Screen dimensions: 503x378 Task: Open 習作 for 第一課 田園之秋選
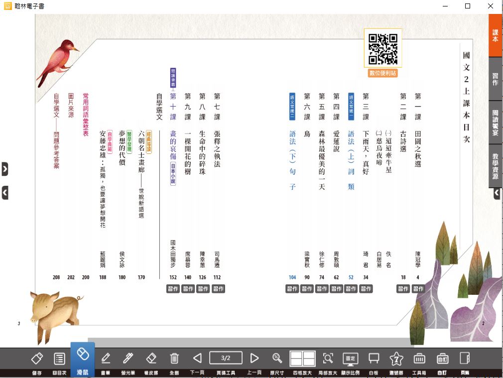(418, 289)
